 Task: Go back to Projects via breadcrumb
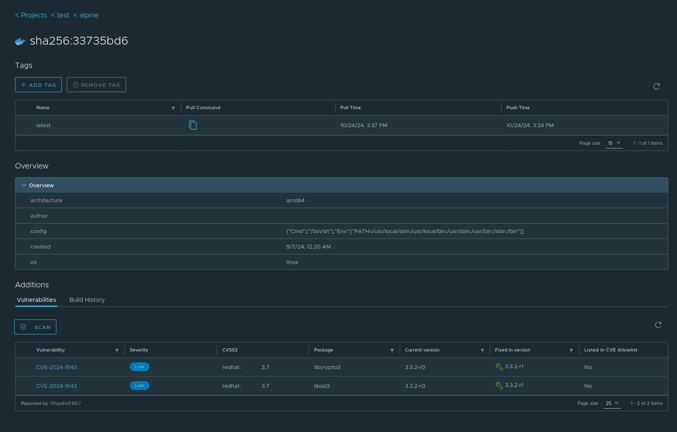coord(33,15)
